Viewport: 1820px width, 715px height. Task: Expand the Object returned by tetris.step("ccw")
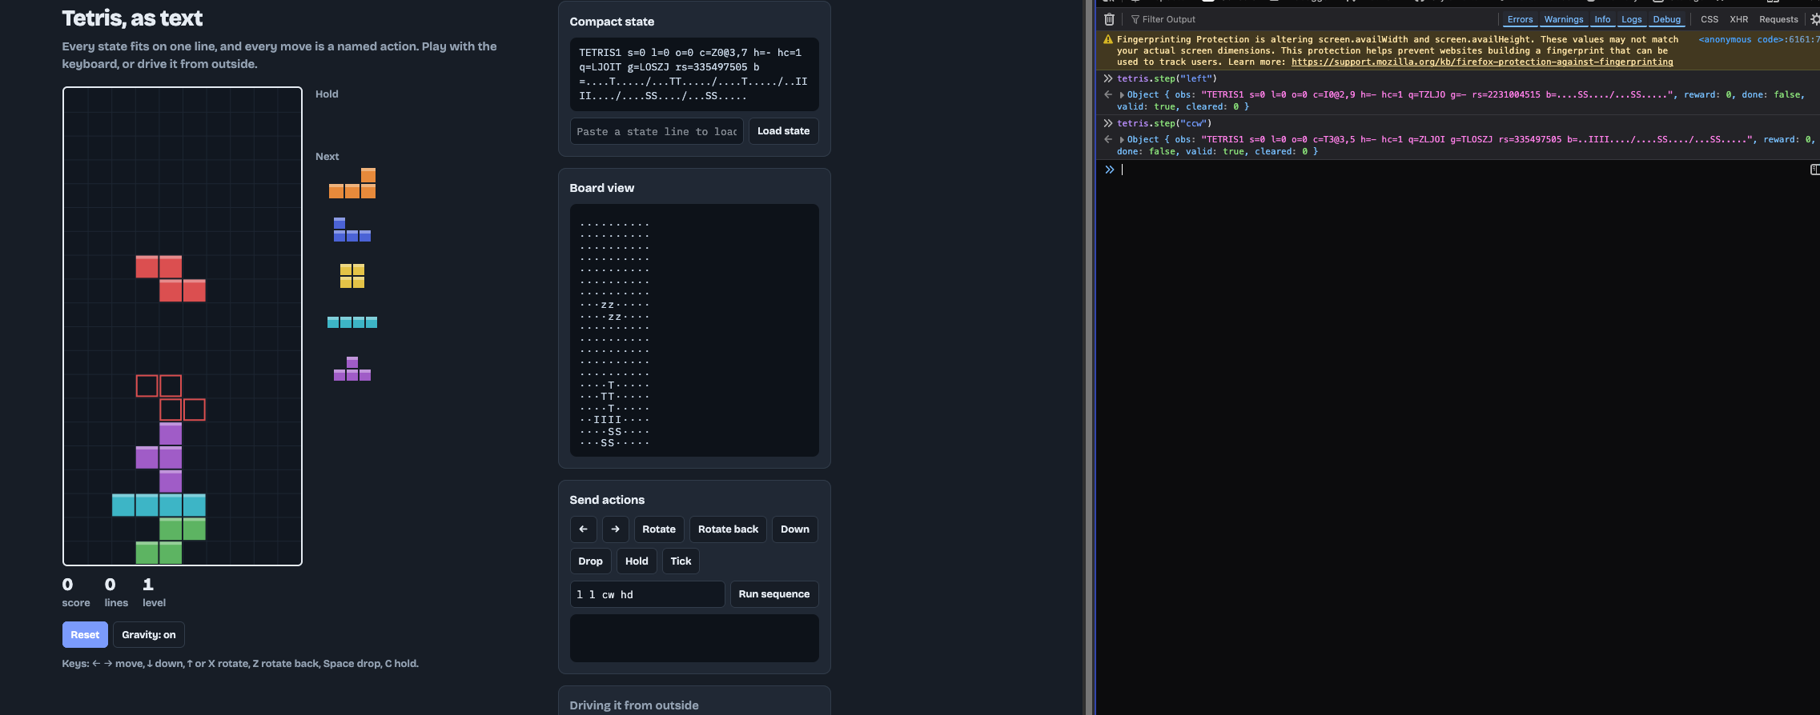[1122, 140]
